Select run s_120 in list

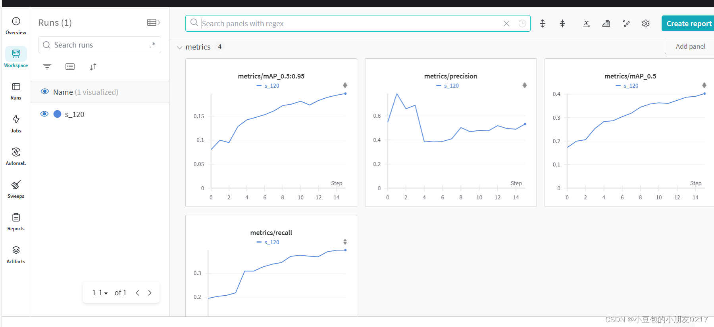[x=75, y=114]
